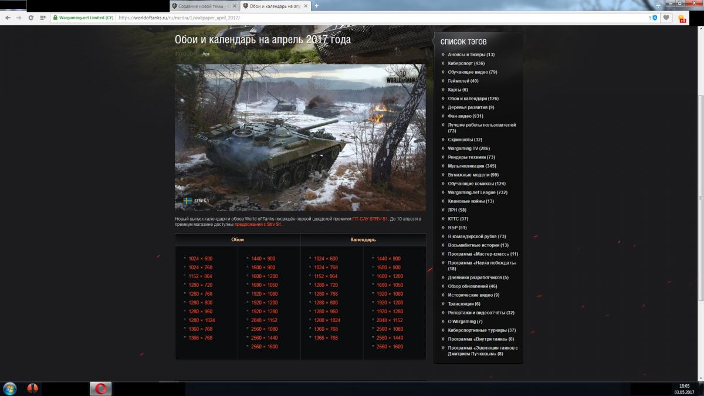Screen dimensions: 704x396
Task: Open the 'Арт' category link
Action: tap(206, 54)
